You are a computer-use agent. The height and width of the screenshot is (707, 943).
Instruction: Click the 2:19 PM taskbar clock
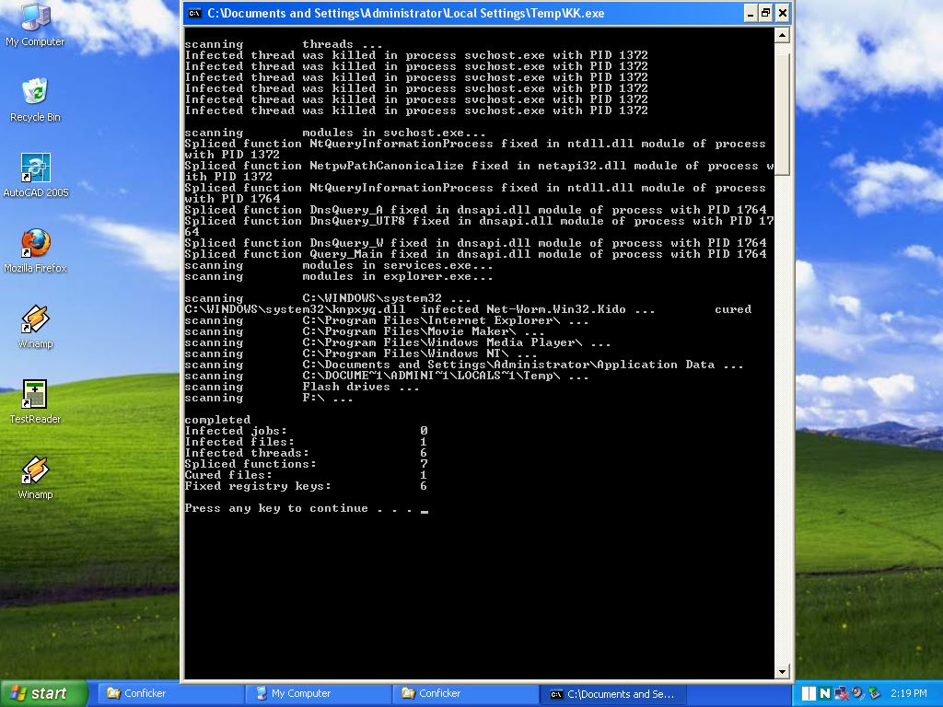coord(908,693)
